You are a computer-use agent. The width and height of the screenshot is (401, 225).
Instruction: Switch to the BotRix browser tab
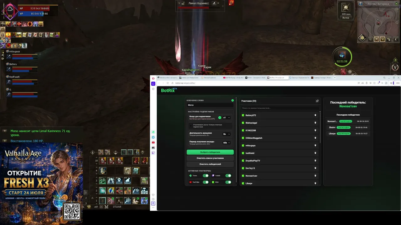point(277,77)
